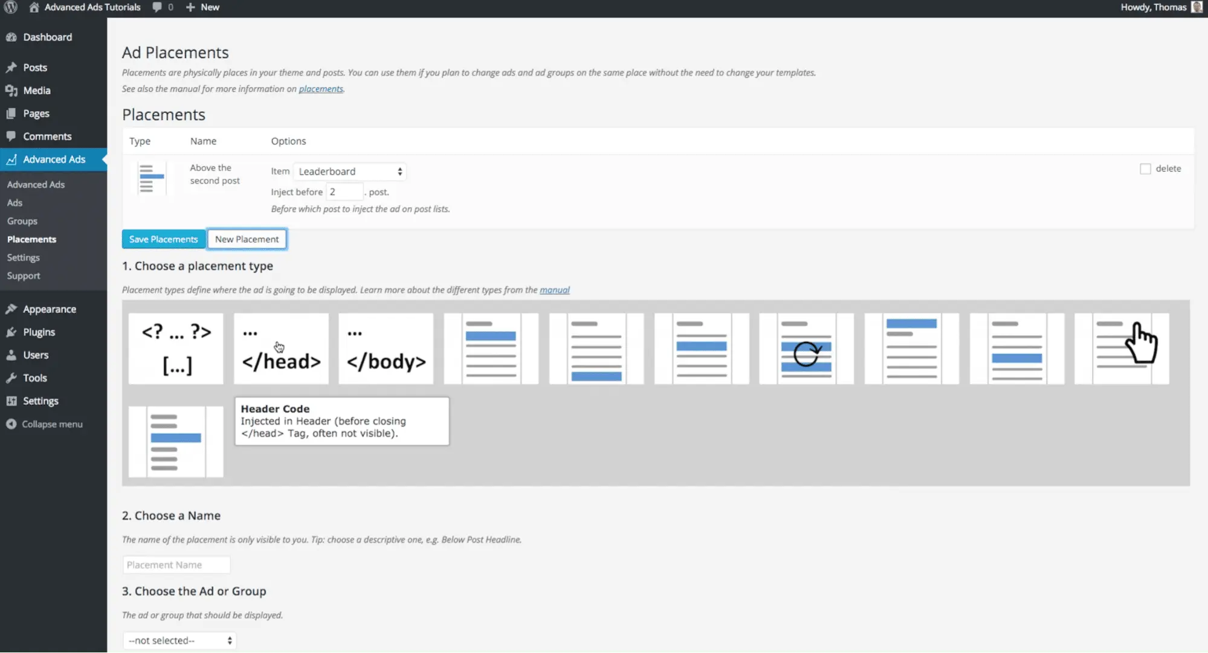Choose the Manual Placement code type
The image size is (1208, 653).
coord(175,349)
